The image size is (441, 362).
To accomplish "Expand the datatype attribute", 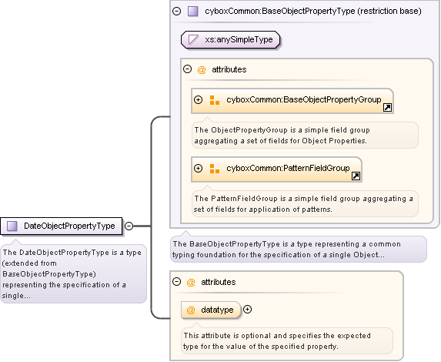I will click(248, 310).
